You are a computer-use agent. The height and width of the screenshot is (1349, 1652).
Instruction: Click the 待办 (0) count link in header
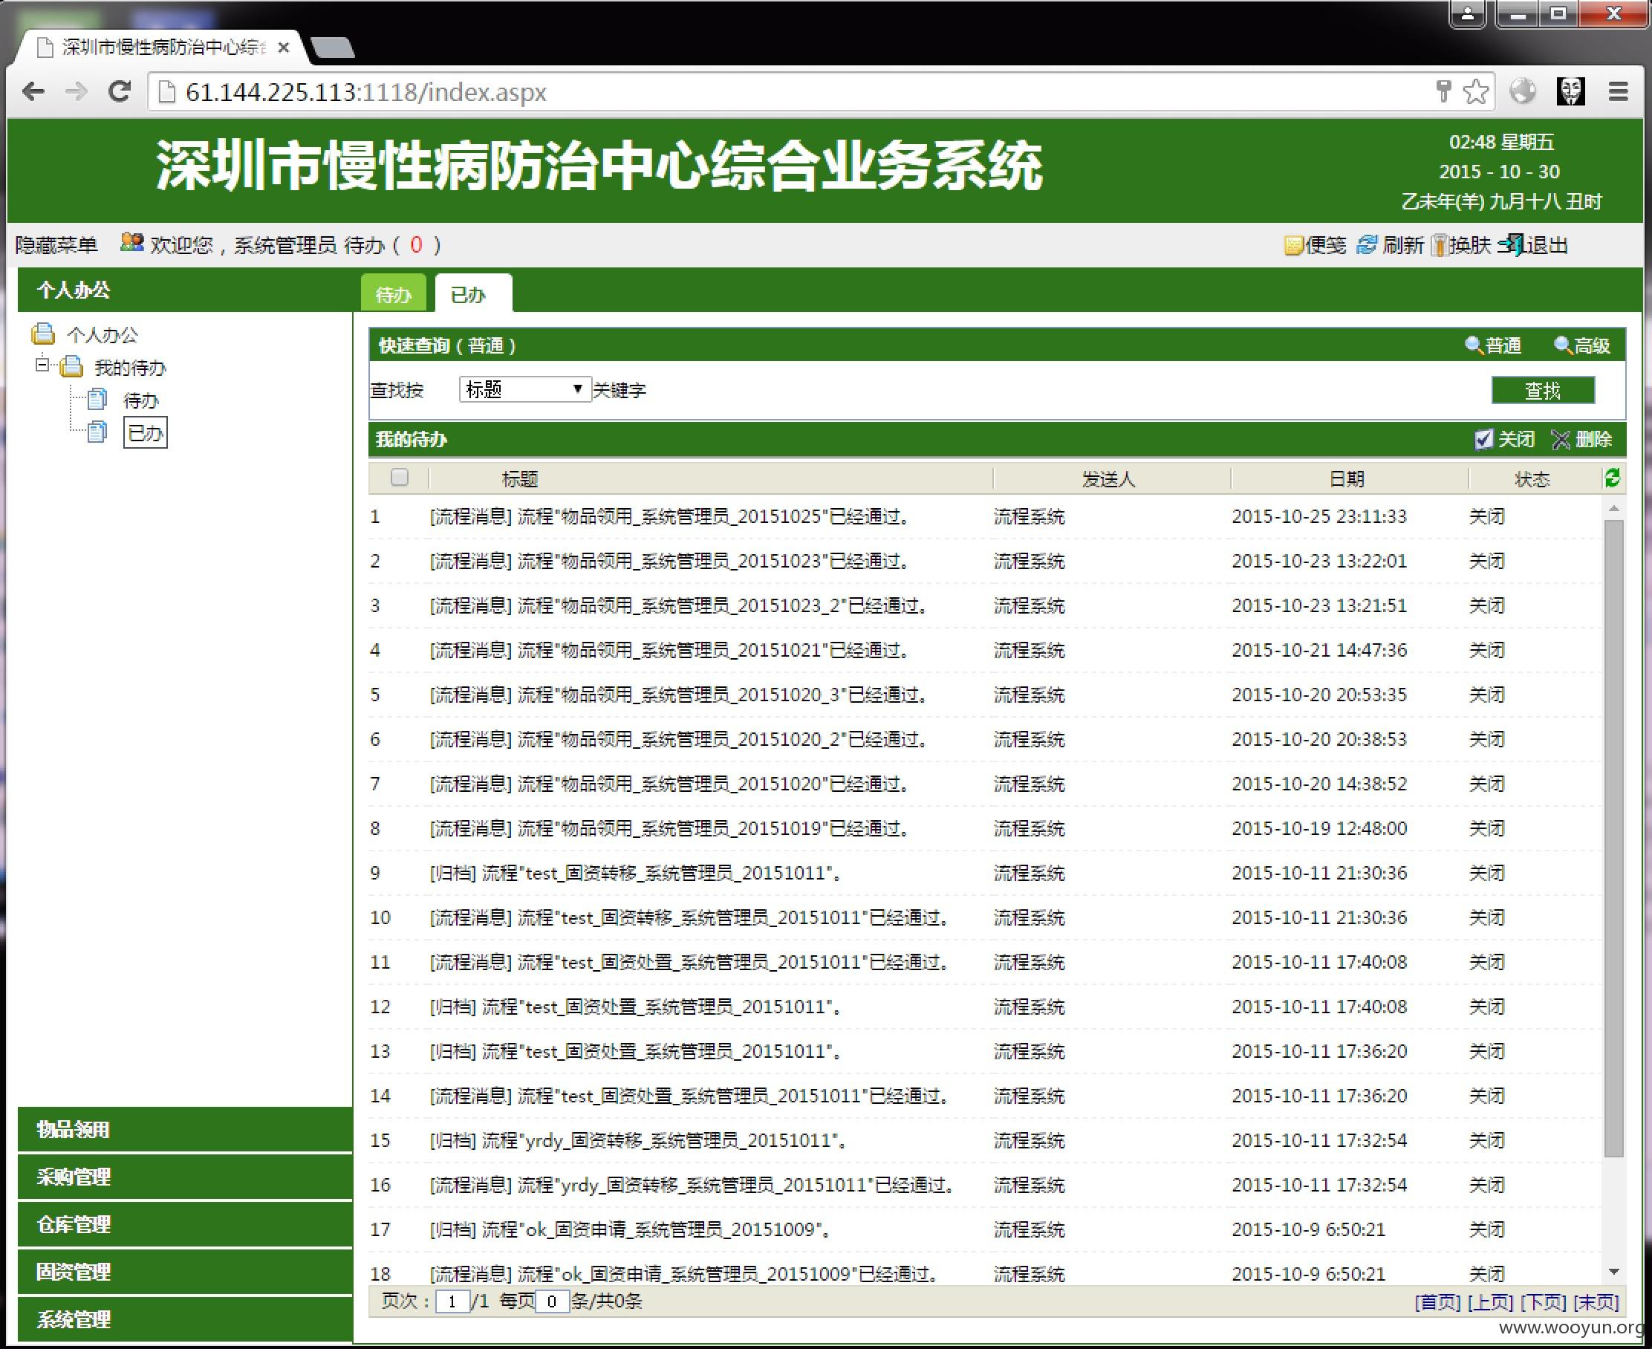click(x=392, y=246)
